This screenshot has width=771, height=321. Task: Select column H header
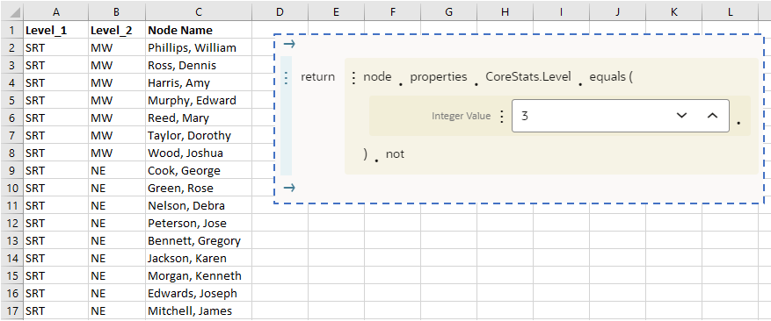[x=505, y=12]
